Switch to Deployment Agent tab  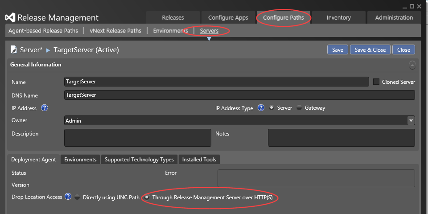coord(33,160)
